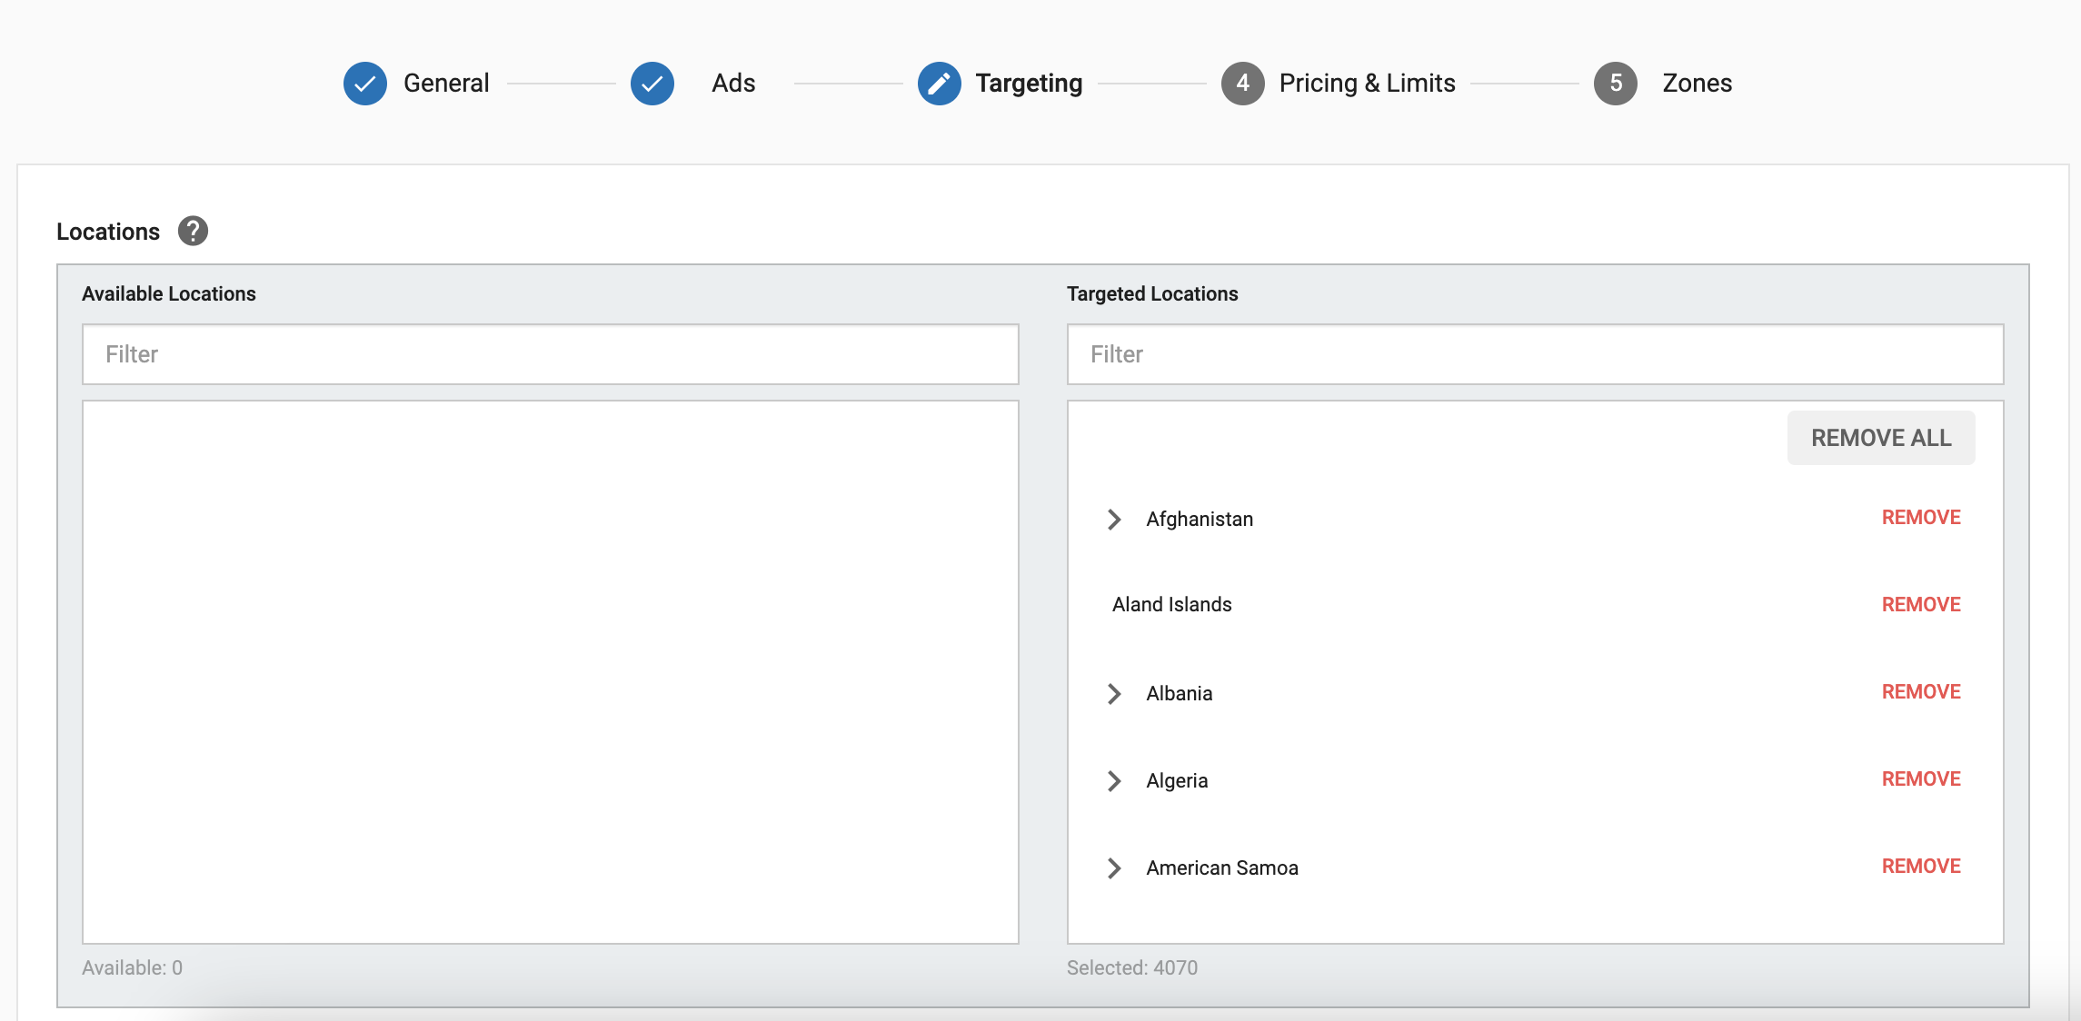
Task: Remove Algeria from targeted locations
Action: click(1920, 779)
